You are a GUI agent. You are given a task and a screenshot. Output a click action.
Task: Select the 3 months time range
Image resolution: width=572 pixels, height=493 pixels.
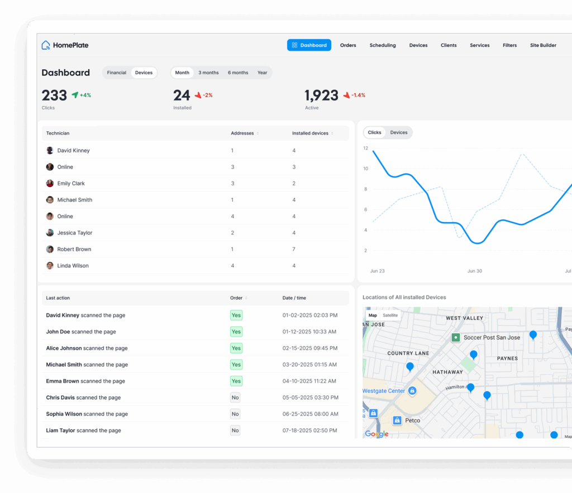208,73
